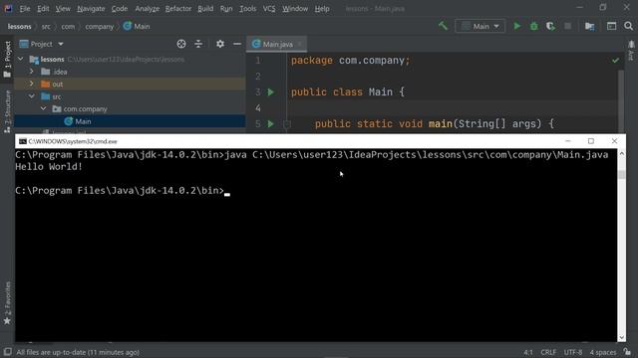Click the cmd window scrollbar thumb
This screenshot has height=358, width=638.
[x=621, y=175]
